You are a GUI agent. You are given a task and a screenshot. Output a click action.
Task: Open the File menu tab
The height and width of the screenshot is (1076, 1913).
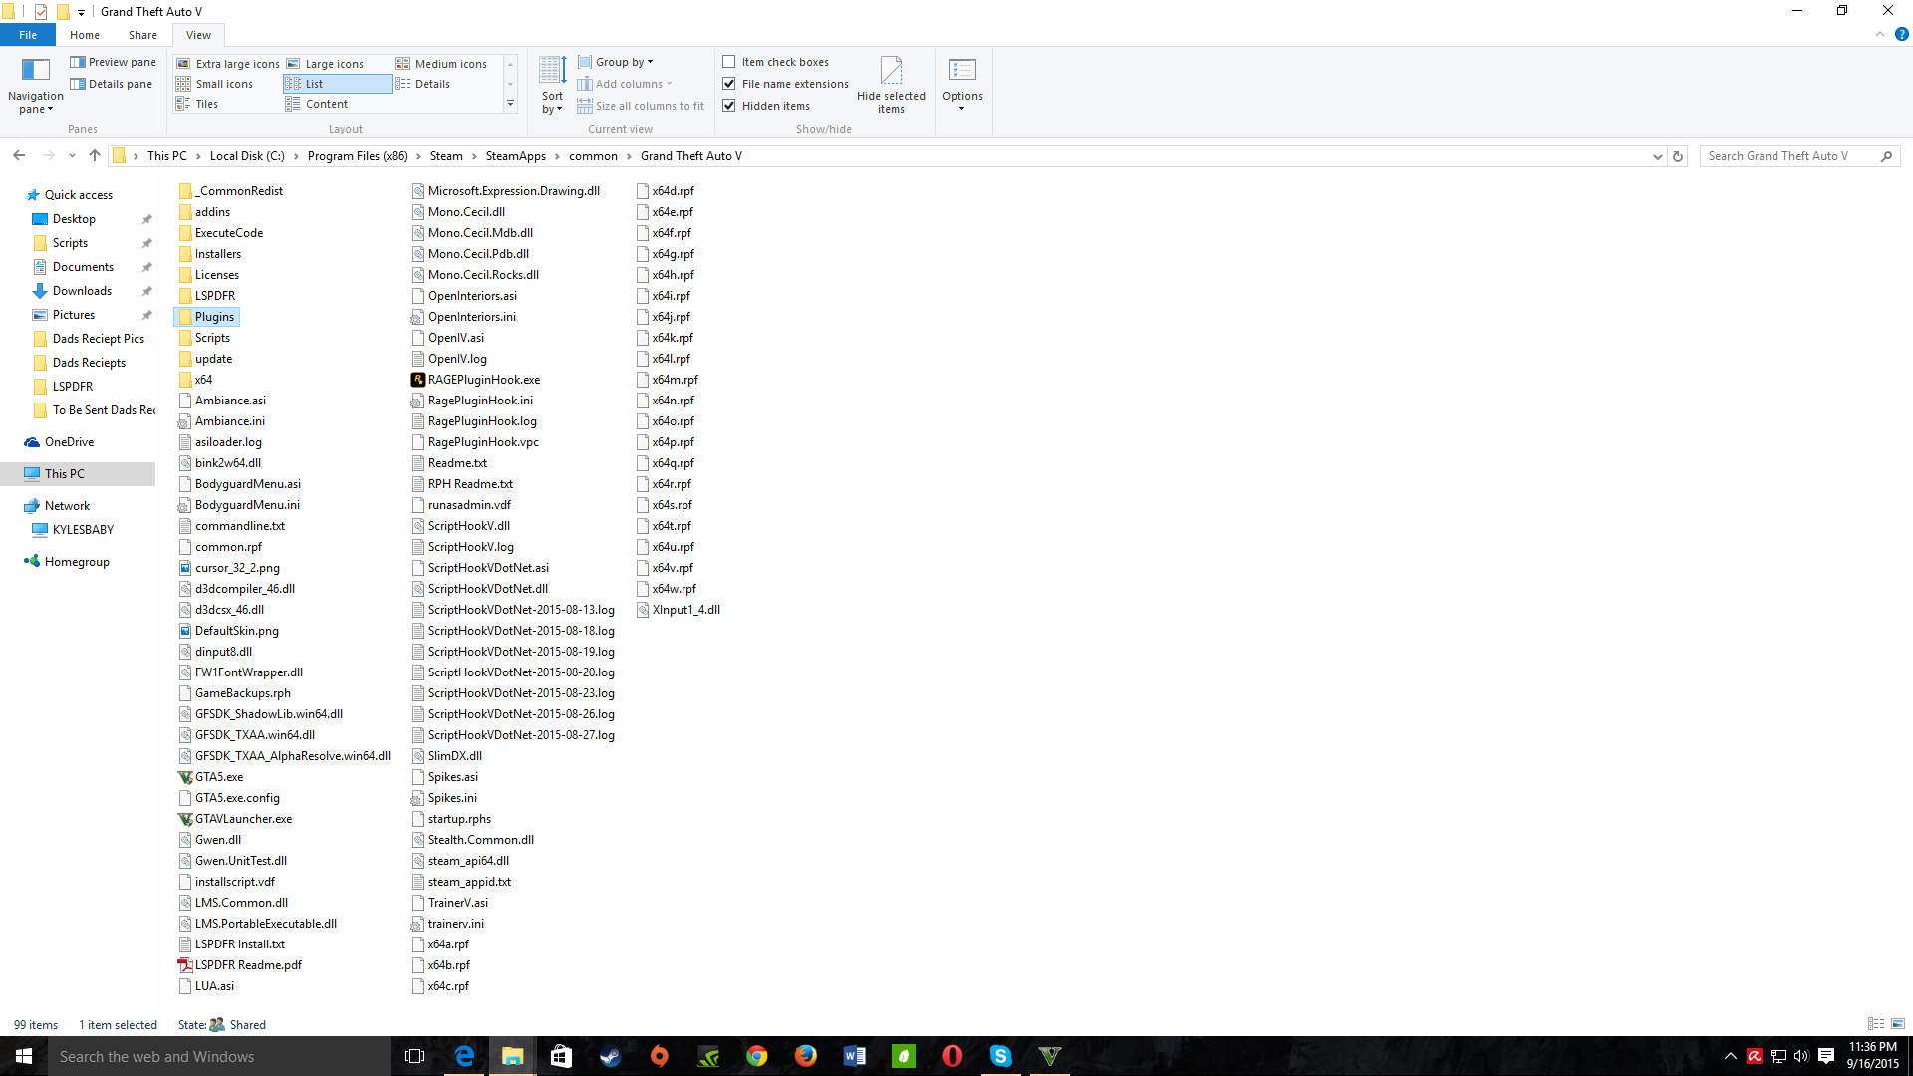[28, 35]
